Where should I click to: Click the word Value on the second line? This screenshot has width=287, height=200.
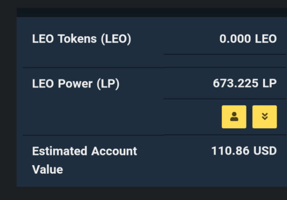click(48, 169)
